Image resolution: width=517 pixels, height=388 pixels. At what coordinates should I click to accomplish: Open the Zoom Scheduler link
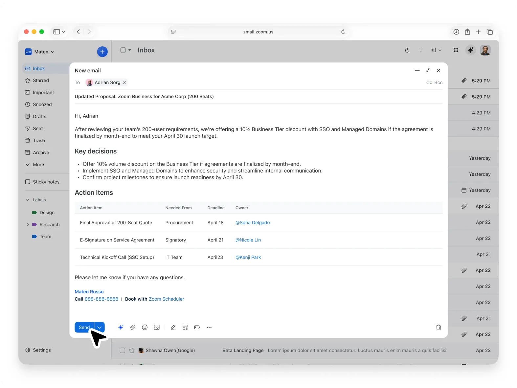pyautogui.click(x=167, y=299)
